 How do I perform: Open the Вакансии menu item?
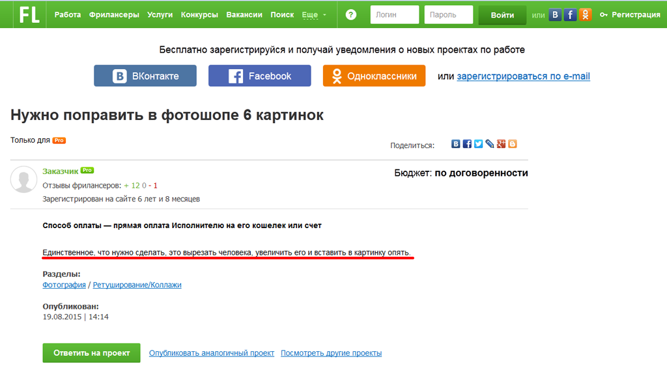tap(244, 14)
